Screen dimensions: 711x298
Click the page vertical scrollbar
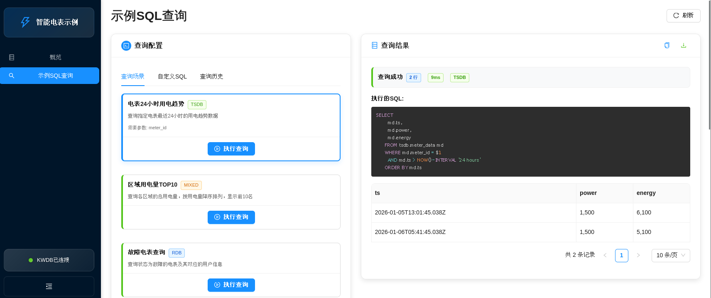(709, 64)
